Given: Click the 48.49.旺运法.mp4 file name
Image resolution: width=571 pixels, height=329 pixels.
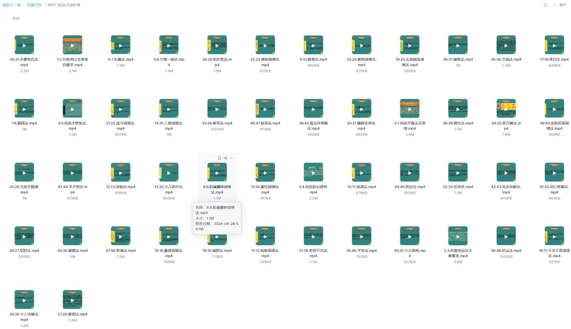Looking at the screenshot, I should point(506,251).
